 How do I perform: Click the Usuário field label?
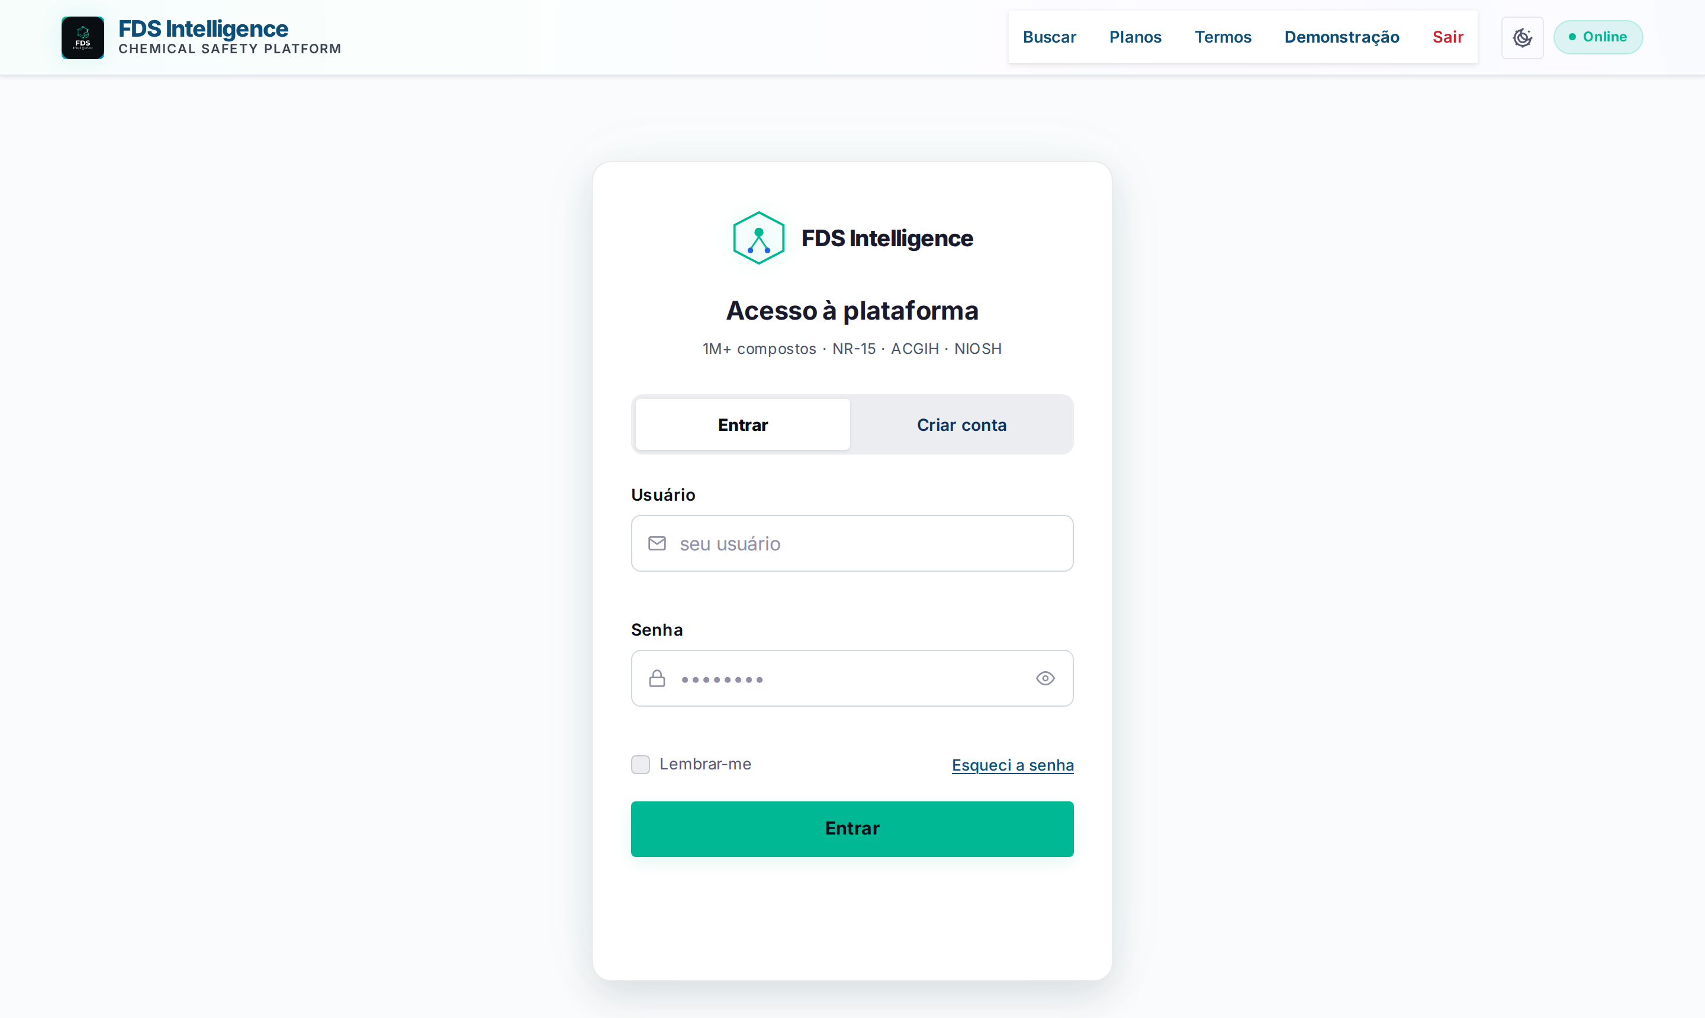tap(663, 495)
